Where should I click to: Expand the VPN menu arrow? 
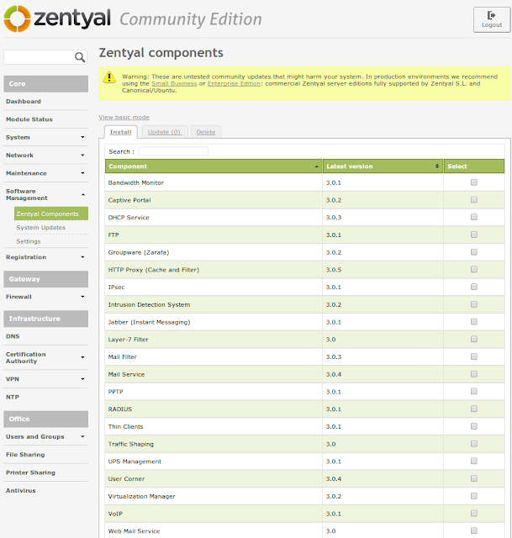pyautogui.click(x=82, y=379)
